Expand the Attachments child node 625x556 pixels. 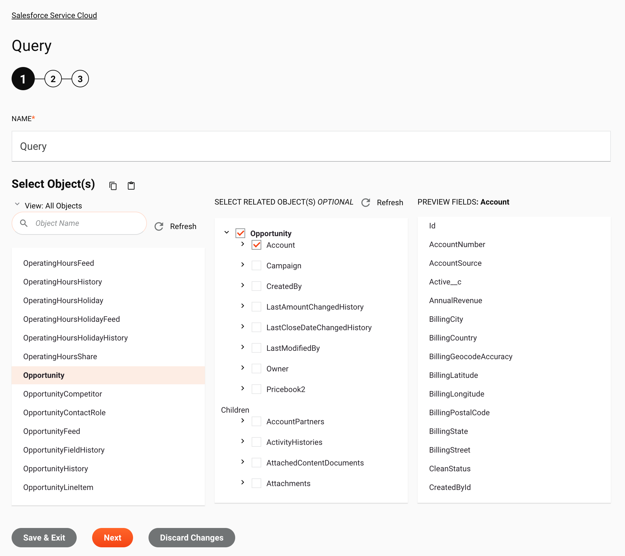[x=243, y=482]
